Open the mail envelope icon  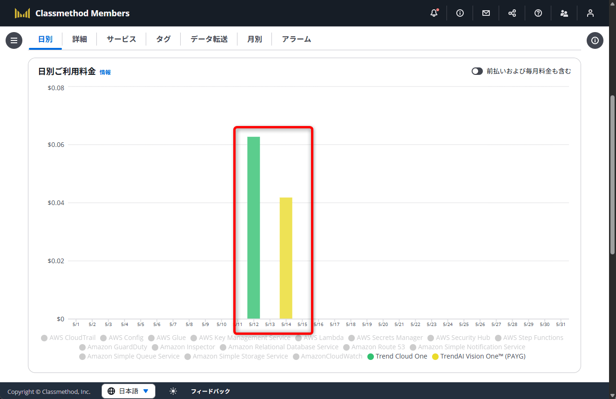point(486,13)
